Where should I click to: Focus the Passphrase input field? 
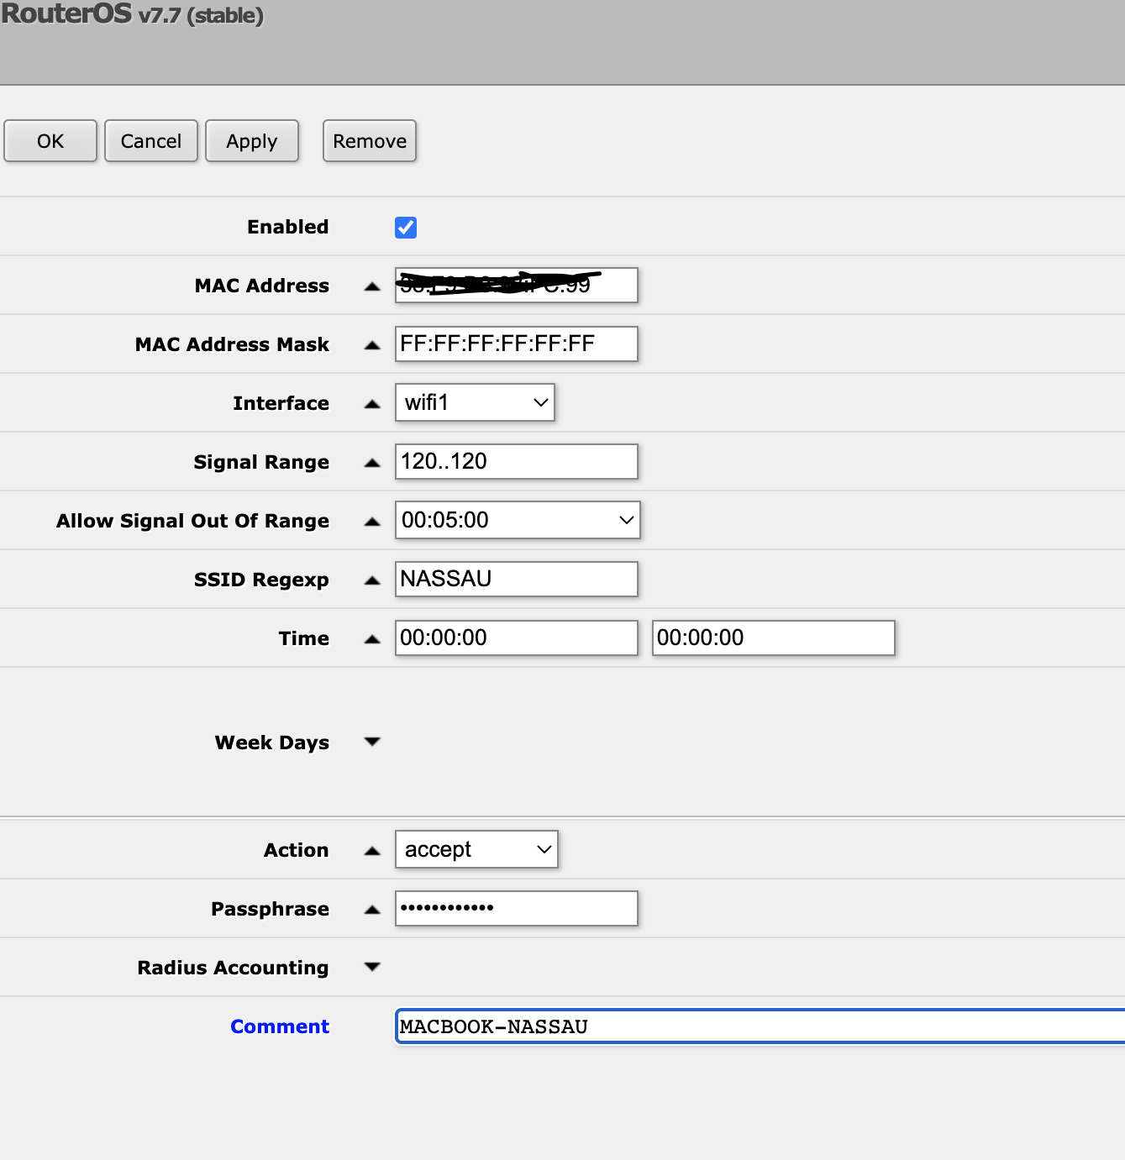coord(517,908)
